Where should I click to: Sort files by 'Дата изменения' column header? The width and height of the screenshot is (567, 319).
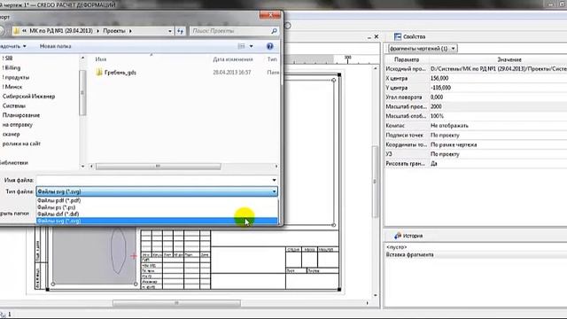pos(233,59)
